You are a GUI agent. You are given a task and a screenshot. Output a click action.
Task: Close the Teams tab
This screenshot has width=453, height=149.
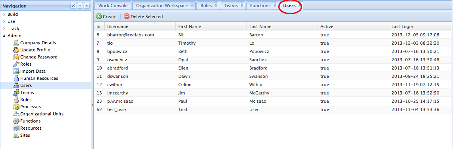(242, 5)
